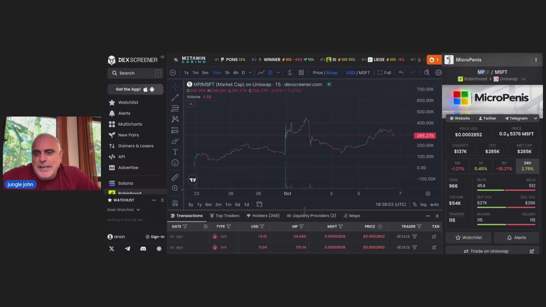
Task: Toggle chart currency to MSFT
Action: pos(364,73)
